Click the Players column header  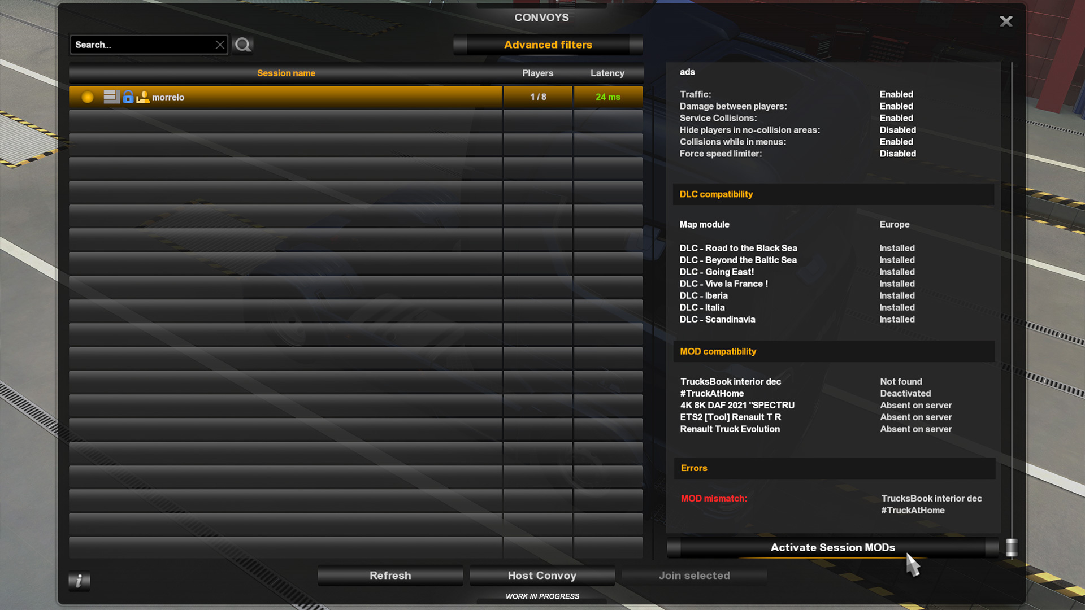click(537, 72)
